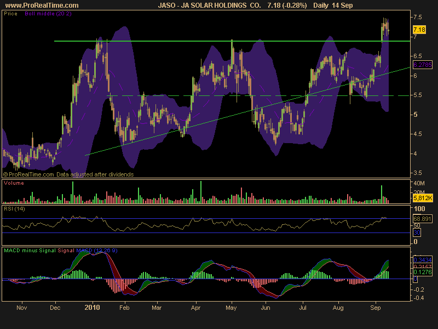Select the JASO - JA SOLAR HOLDINGS CO. title
The width and height of the screenshot is (438, 329).
point(209,5)
